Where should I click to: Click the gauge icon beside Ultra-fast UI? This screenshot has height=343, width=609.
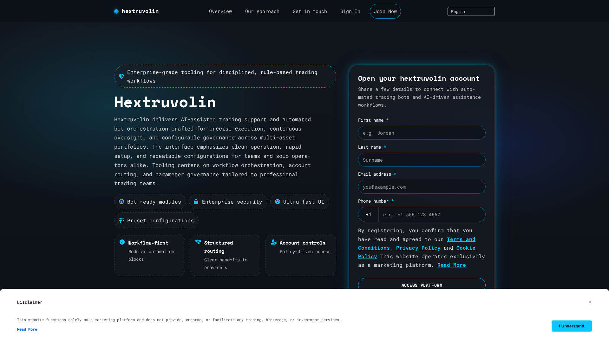(x=278, y=202)
